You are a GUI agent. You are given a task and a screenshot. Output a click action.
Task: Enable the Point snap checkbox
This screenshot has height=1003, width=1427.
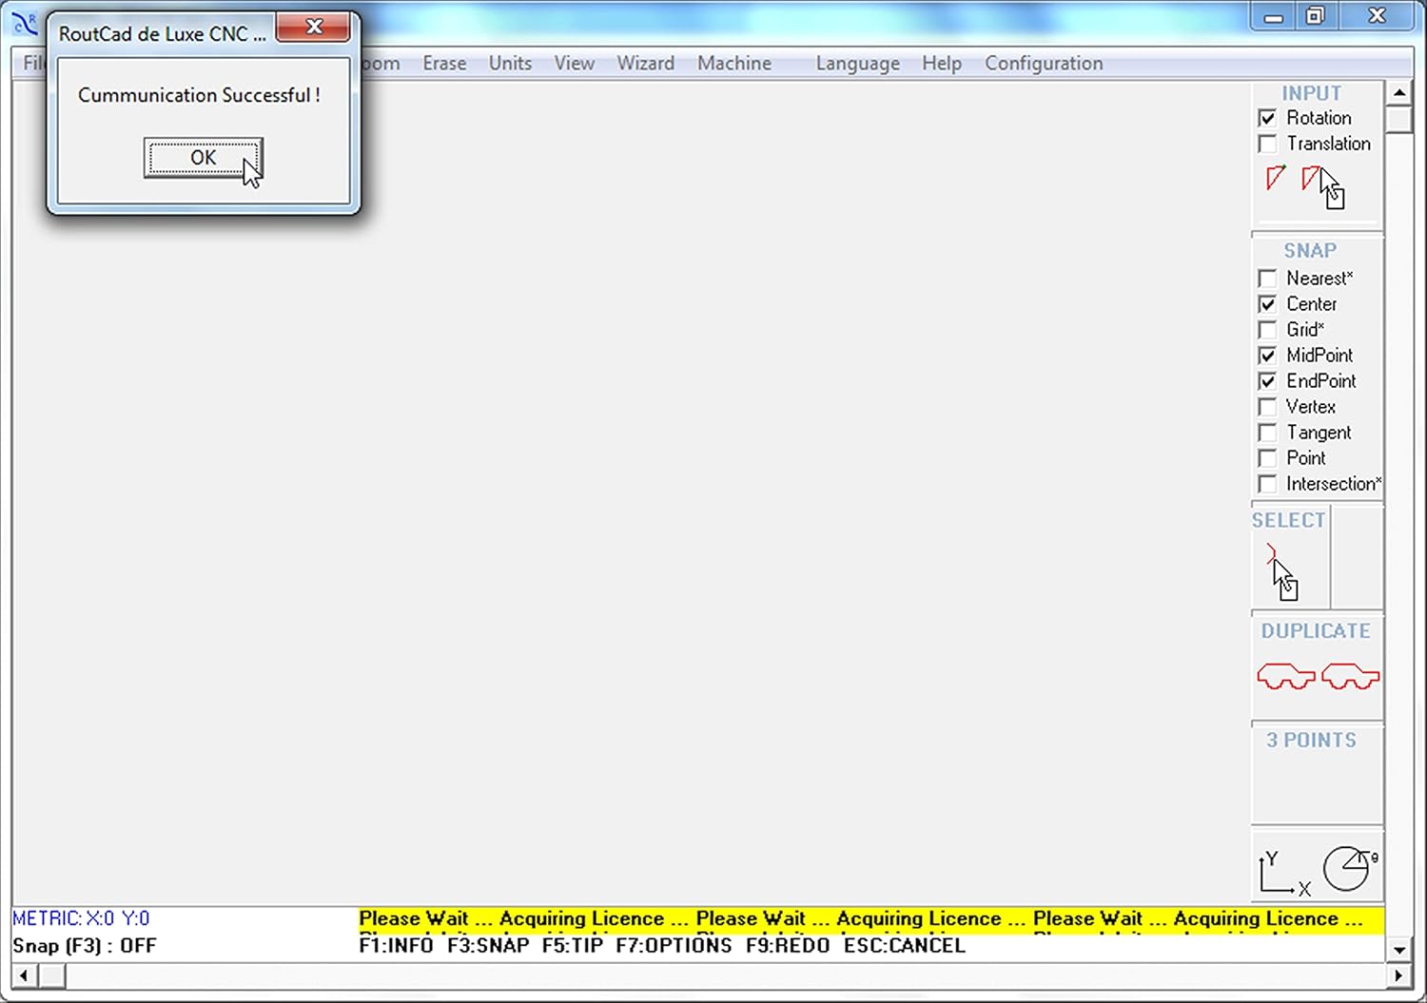click(1267, 458)
